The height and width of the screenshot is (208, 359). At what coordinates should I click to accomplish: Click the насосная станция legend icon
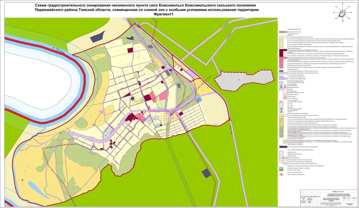point(285,96)
